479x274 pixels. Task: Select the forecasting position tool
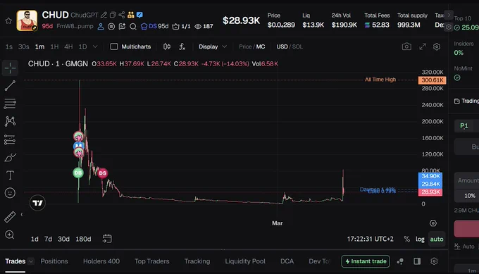[x=10, y=139]
